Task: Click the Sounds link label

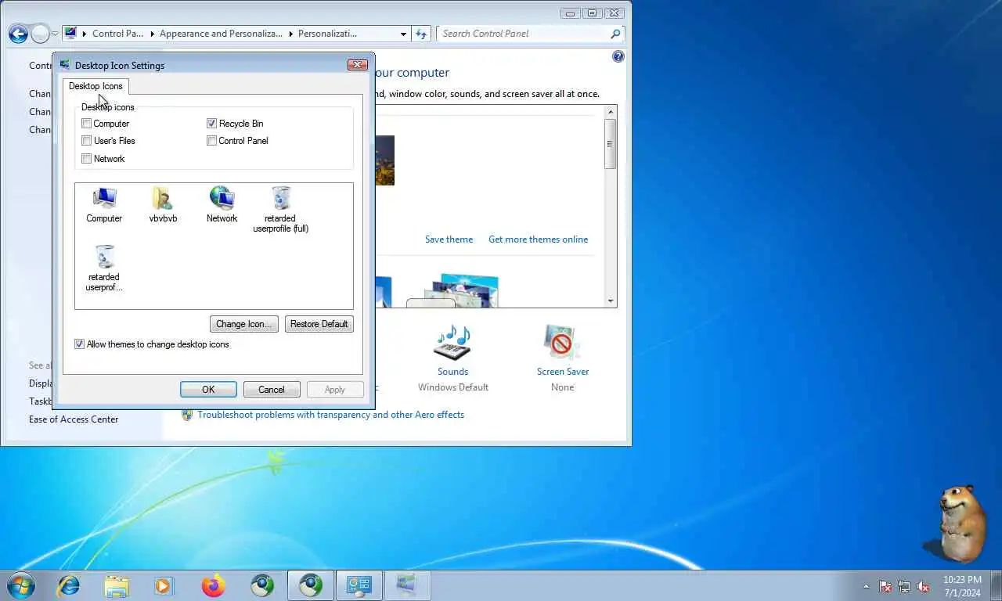Action: coord(452,372)
